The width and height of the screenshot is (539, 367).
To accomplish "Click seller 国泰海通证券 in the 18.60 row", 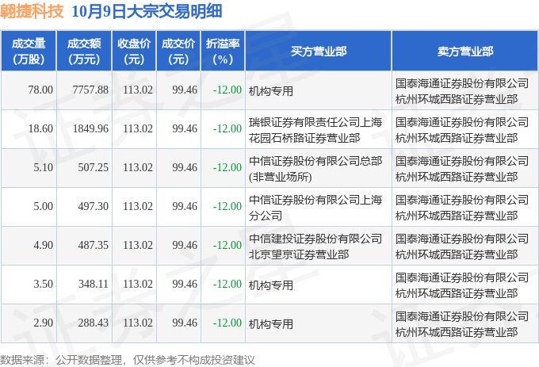I will click(462, 130).
